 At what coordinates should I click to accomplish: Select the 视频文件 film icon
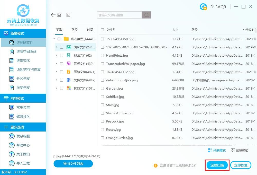[69, 55]
